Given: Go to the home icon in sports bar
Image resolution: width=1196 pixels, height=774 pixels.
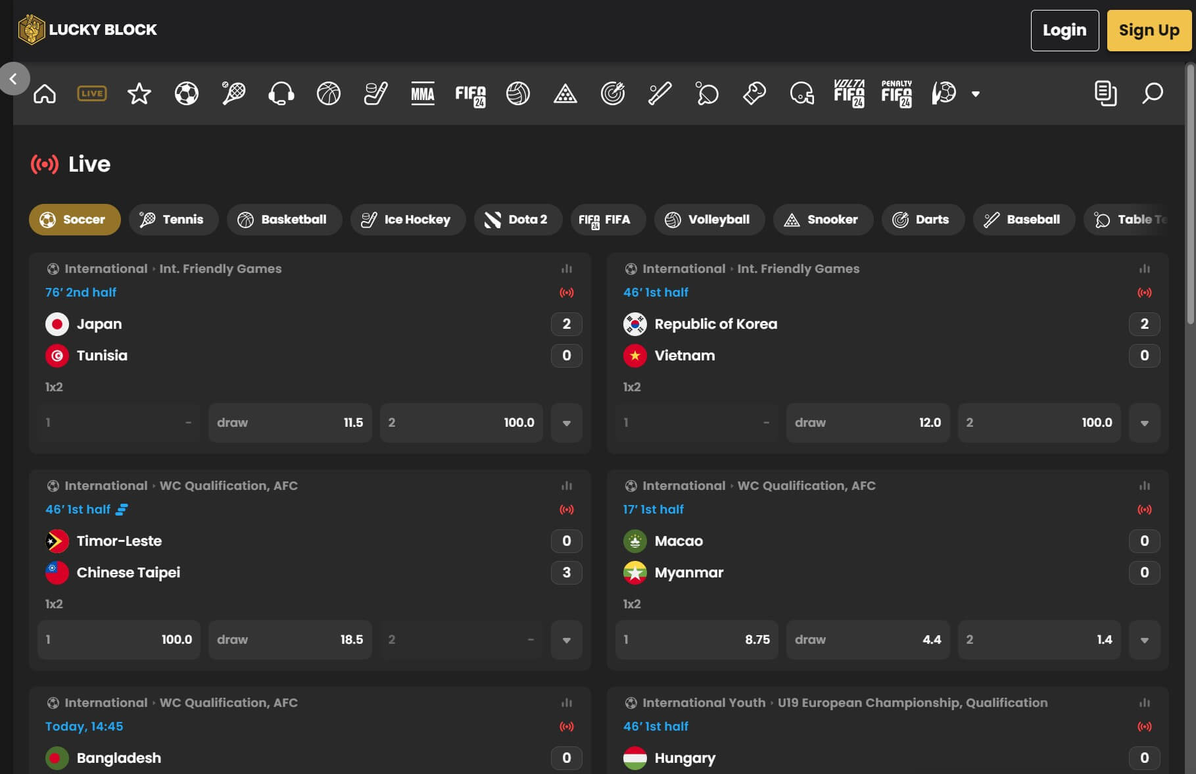Looking at the screenshot, I should pos(45,93).
